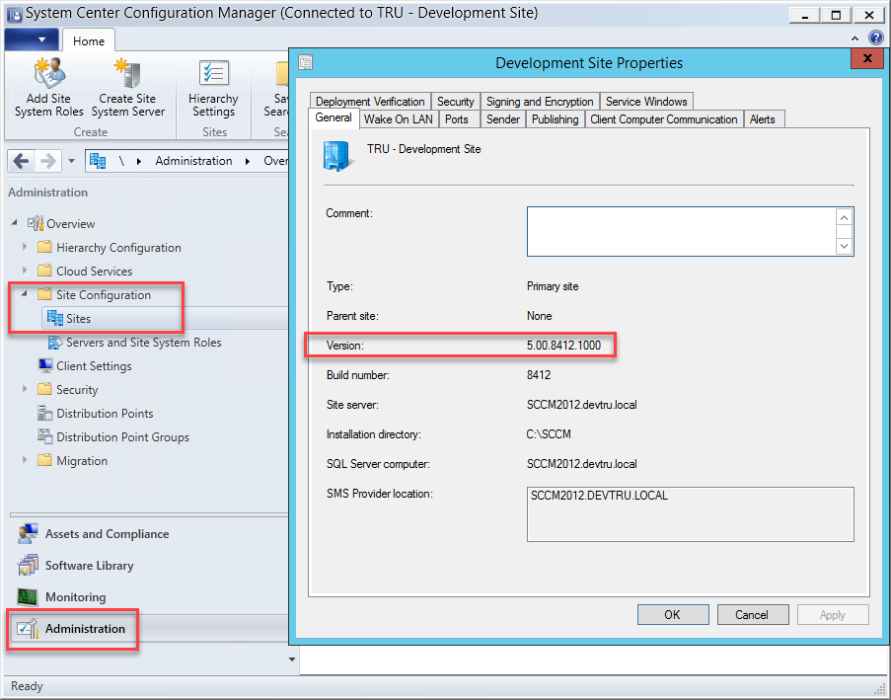Expand the Cloud Services node

(x=25, y=271)
